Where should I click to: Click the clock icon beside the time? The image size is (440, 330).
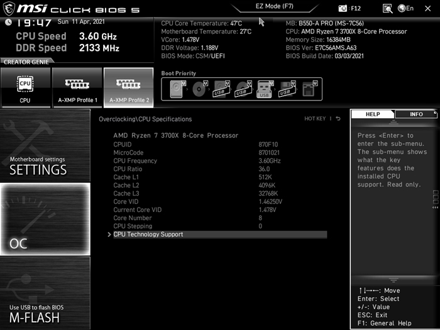[x=8, y=22]
